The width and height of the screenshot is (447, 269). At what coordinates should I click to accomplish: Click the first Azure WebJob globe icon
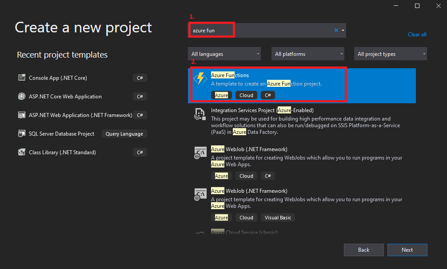pyautogui.click(x=200, y=153)
